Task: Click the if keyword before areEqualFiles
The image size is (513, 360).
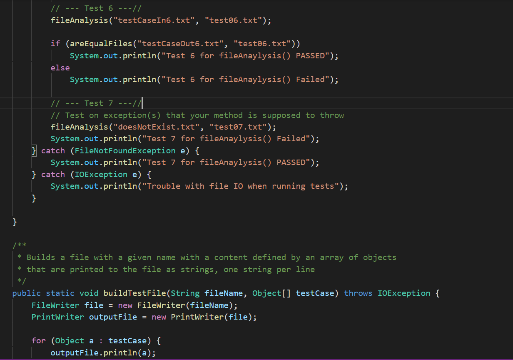Action: 55,44
